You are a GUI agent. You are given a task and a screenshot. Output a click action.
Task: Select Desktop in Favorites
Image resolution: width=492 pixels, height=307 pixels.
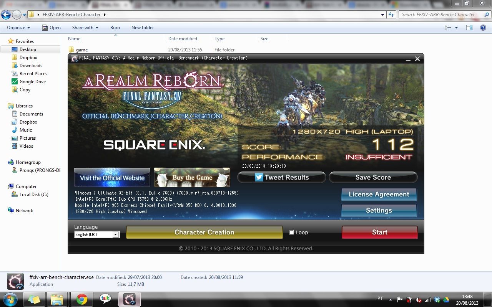(28, 49)
